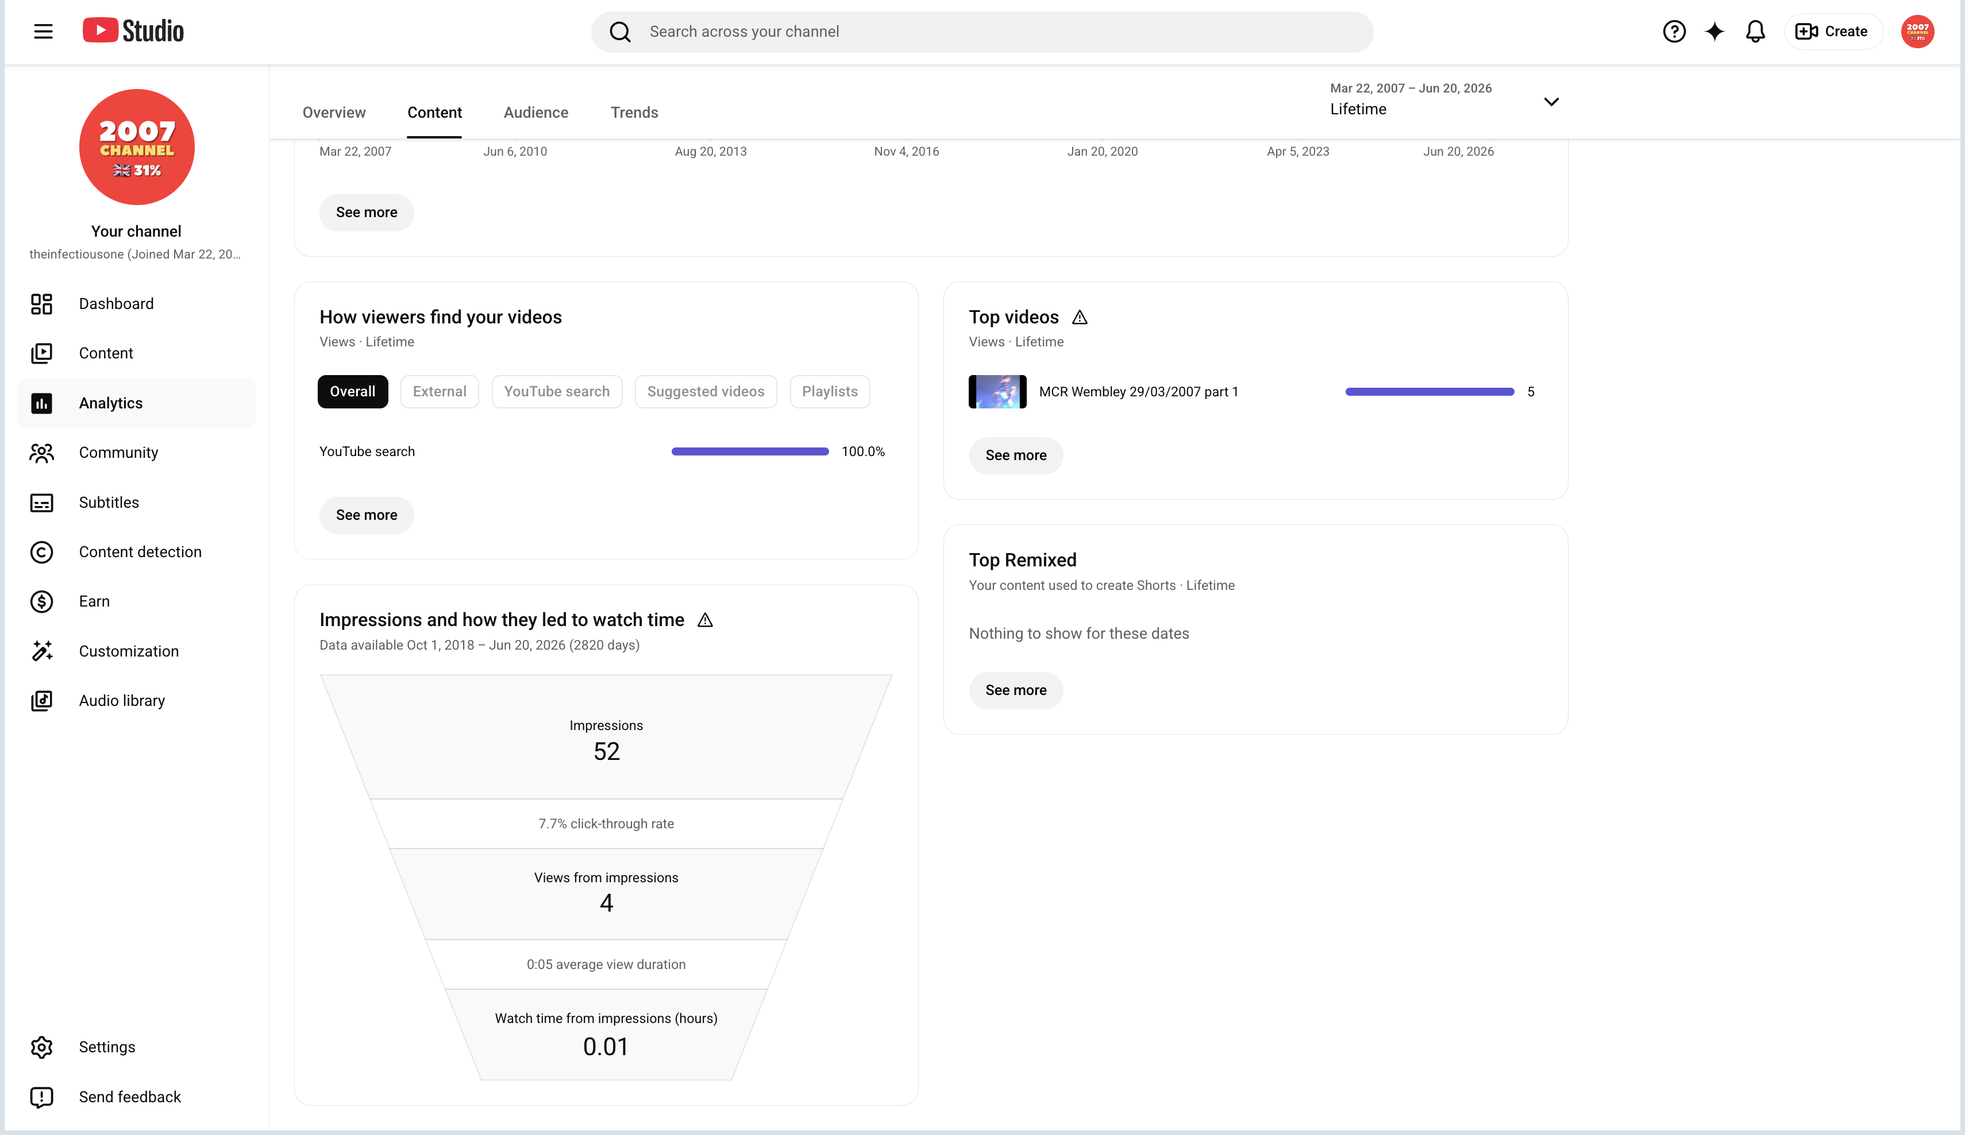Select the Playlists traffic chip
Viewport: 1965px width, 1135px height.
(x=830, y=391)
